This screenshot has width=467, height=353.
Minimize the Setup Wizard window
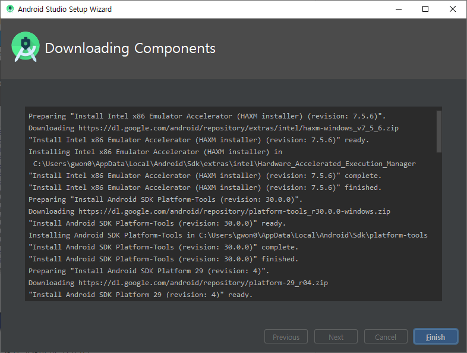click(399, 10)
